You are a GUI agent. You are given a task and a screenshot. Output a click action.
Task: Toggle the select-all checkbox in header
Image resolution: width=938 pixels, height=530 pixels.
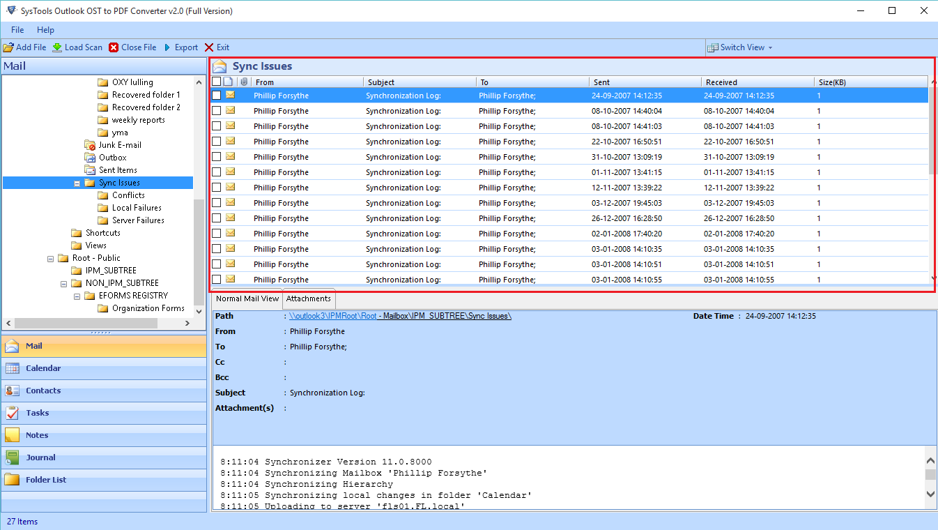click(x=217, y=82)
